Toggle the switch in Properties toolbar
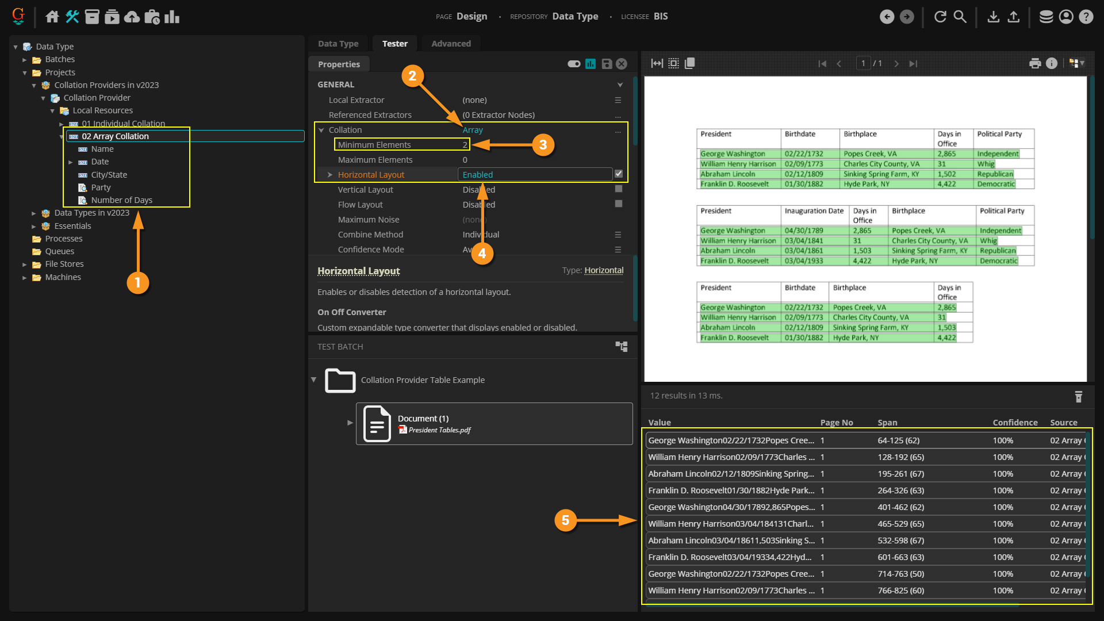The width and height of the screenshot is (1104, 621). coord(574,64)
